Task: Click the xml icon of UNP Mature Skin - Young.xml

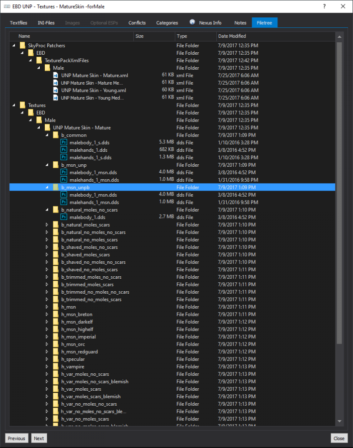Action: pyautogui.click(x=56, y=90)
